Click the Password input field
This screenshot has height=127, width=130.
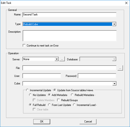(97, 76)
